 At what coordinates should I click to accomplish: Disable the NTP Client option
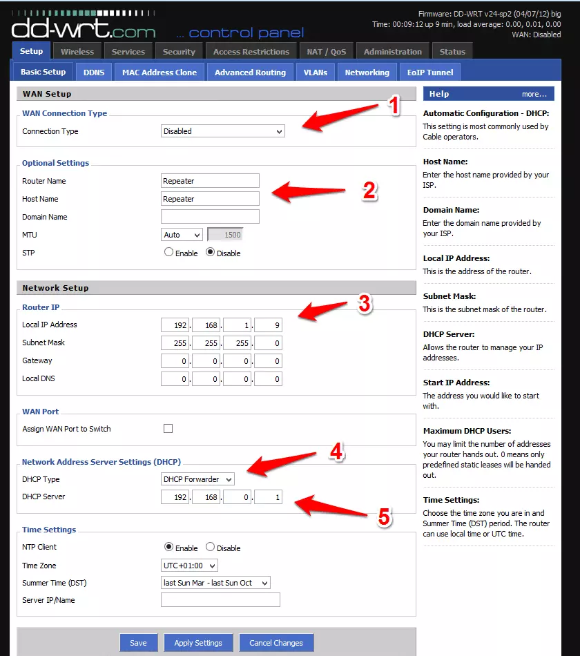tap(211, 547)
